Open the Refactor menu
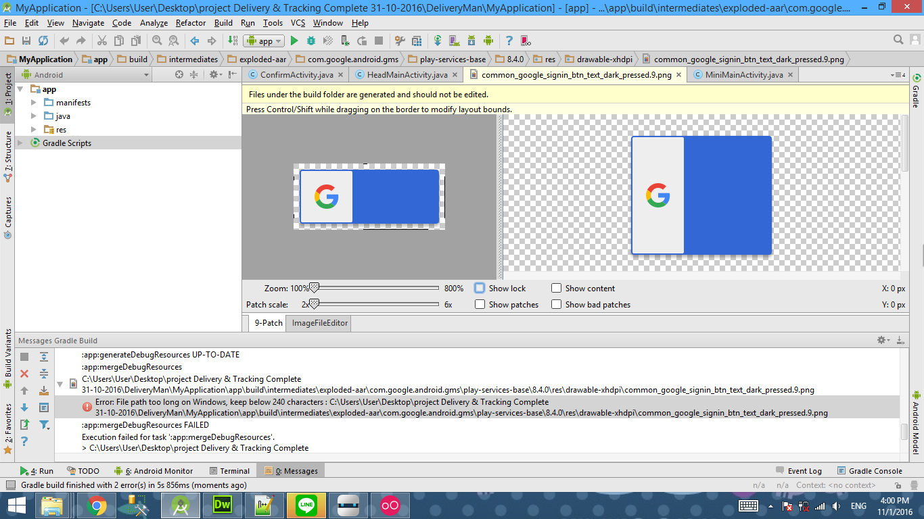The height and width of the screenshot is (519, 924). tap(191, 23)
